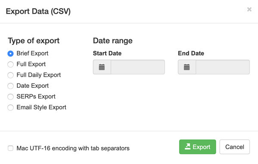Open the End Date calendar icon

[x=187, y=67]
